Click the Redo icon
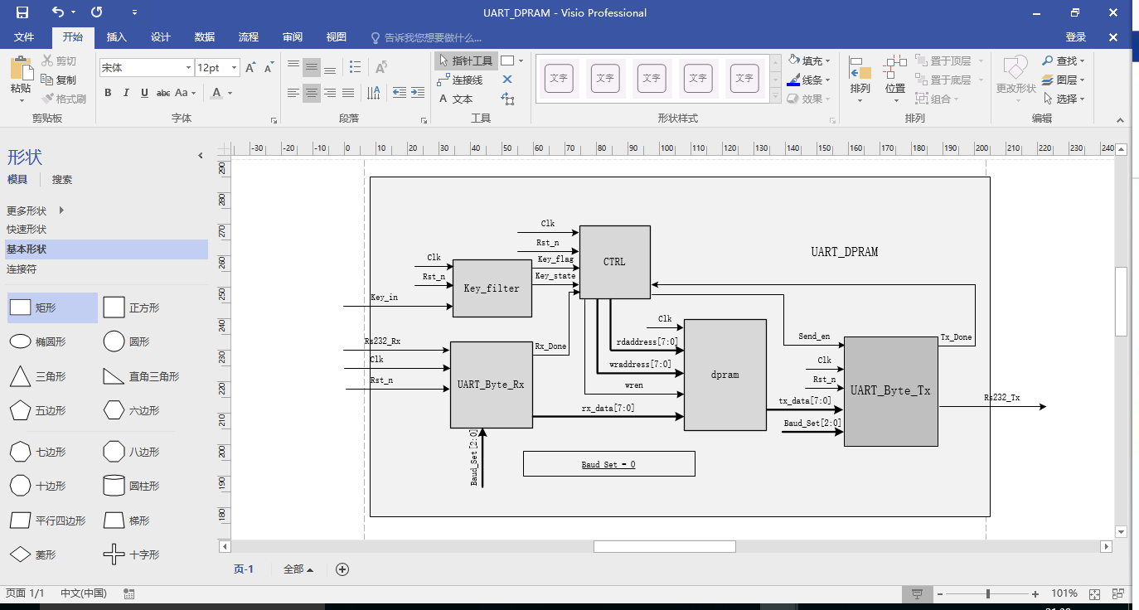1139x610 pixels. click(x=97, y=12)
